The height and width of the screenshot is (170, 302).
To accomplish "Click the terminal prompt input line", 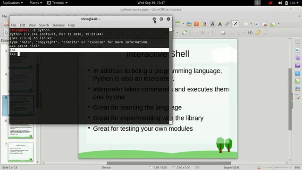I will coord(89,54).
